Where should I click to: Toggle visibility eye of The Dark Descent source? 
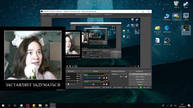(x=78, y=81)
